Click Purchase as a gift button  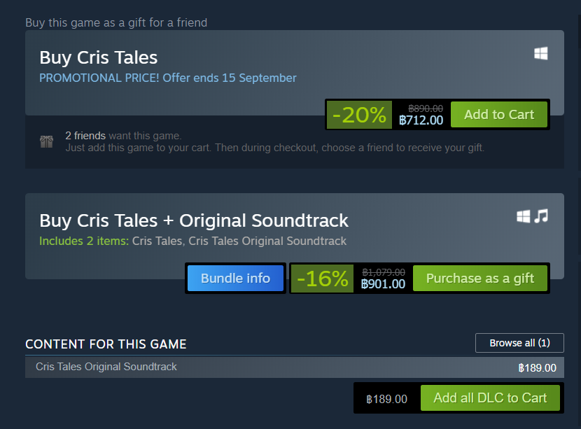pyautogui.click(x=479, y=279)
